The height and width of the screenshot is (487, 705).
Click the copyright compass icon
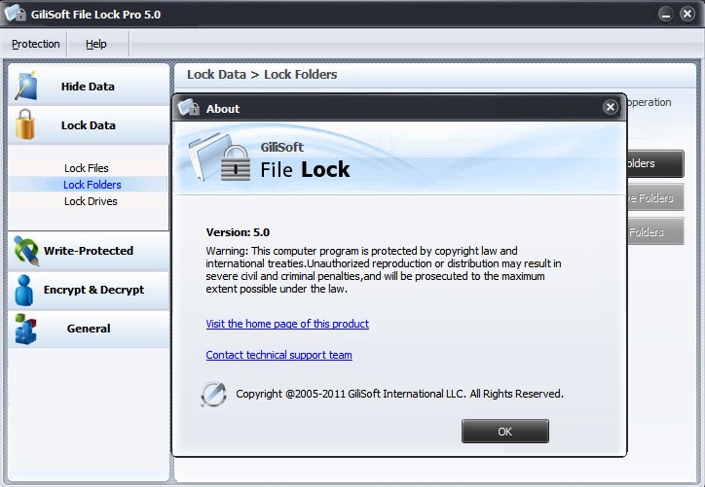pos(213,395)
